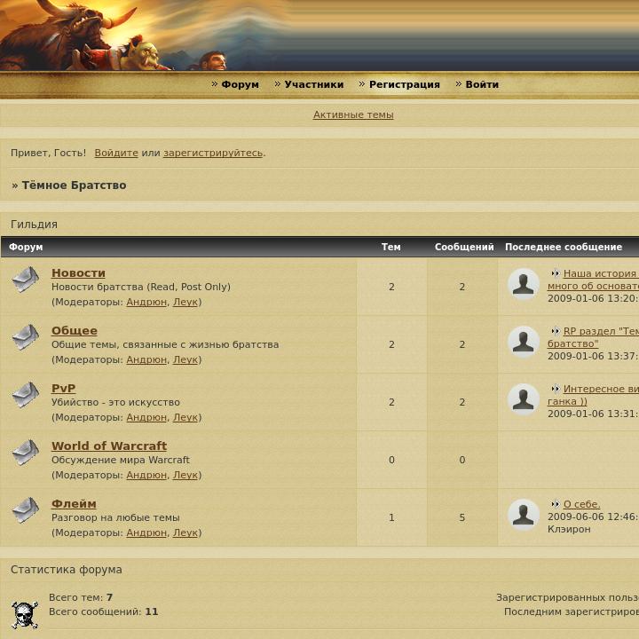Click the user avatar in the Флейм row
The height and width of the screenshot is (639, 639).
[524, 515]
